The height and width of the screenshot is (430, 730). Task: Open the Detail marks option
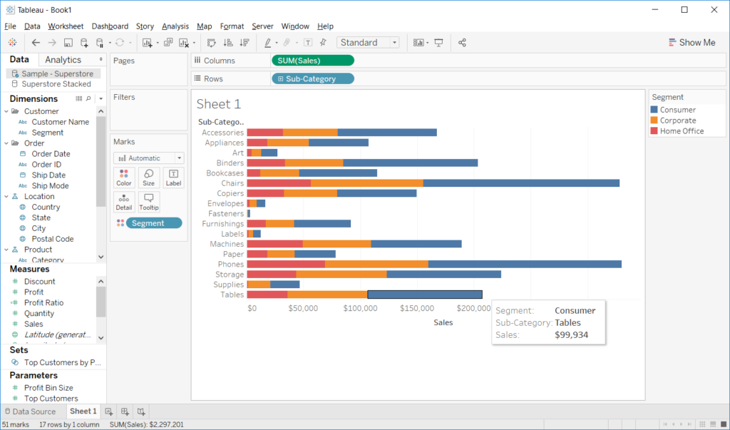[x=124, y=202]
